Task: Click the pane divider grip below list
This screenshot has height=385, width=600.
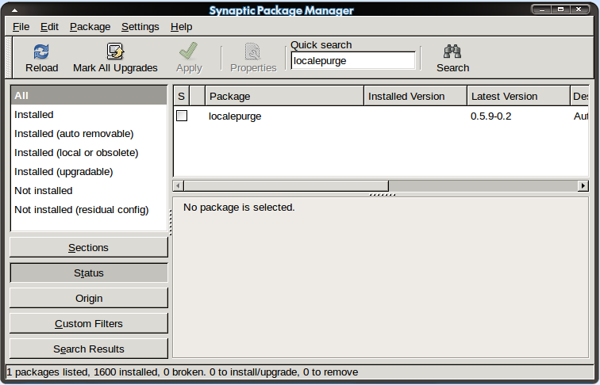Action: [x=383, y=195]
